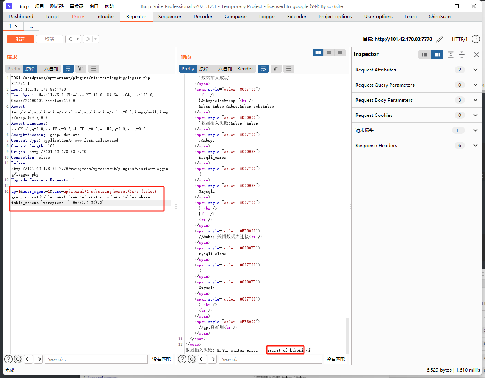The image size is (485, 378).
Task: Select request Pretty view
Action: [14, 68]
